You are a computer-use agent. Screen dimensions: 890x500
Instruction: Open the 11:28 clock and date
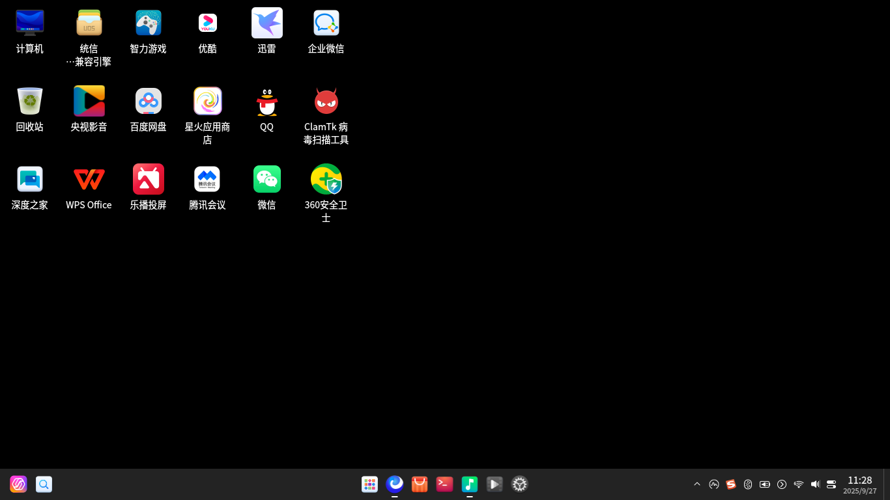click(860, 485)
